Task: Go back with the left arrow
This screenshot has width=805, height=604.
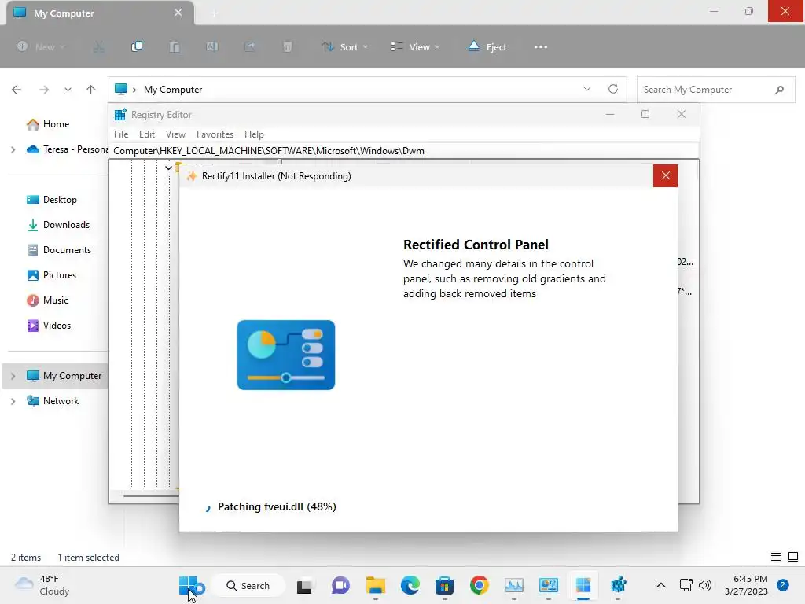Action: coord(17,90)
